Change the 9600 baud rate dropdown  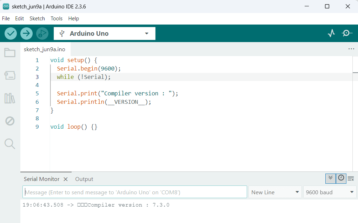tap(330, 192)
